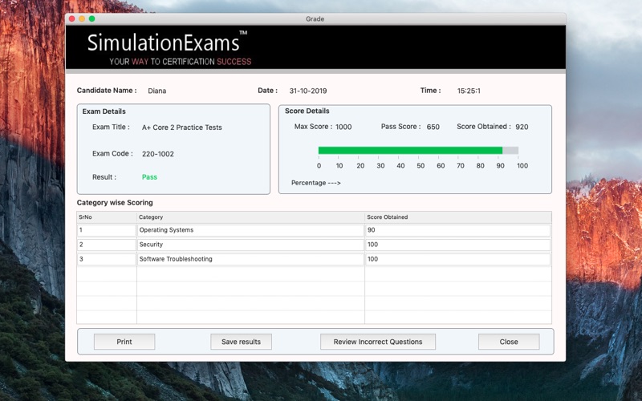Click the candidate name Diana

(156, 91)
